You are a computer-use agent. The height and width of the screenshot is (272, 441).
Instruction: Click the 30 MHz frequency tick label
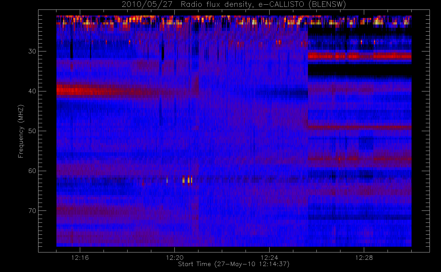tap(32, 51)
